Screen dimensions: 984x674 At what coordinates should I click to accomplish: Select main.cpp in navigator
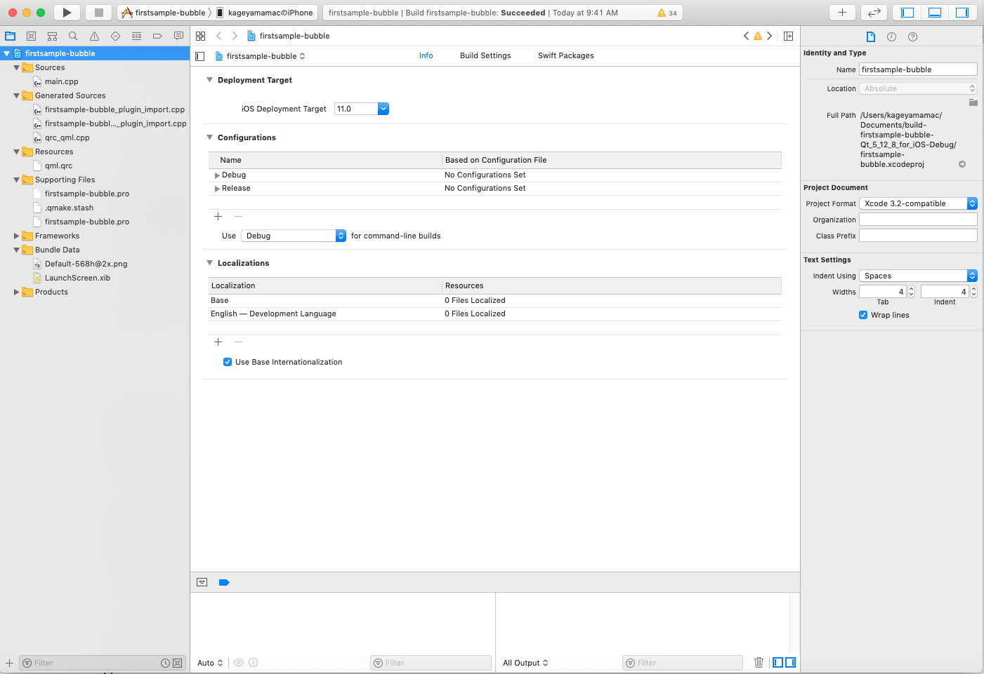click(61, 81)
